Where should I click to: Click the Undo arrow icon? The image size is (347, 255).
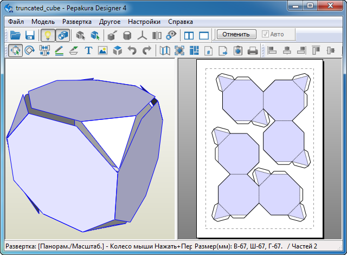pyautogui.click(x=132, y=51)
